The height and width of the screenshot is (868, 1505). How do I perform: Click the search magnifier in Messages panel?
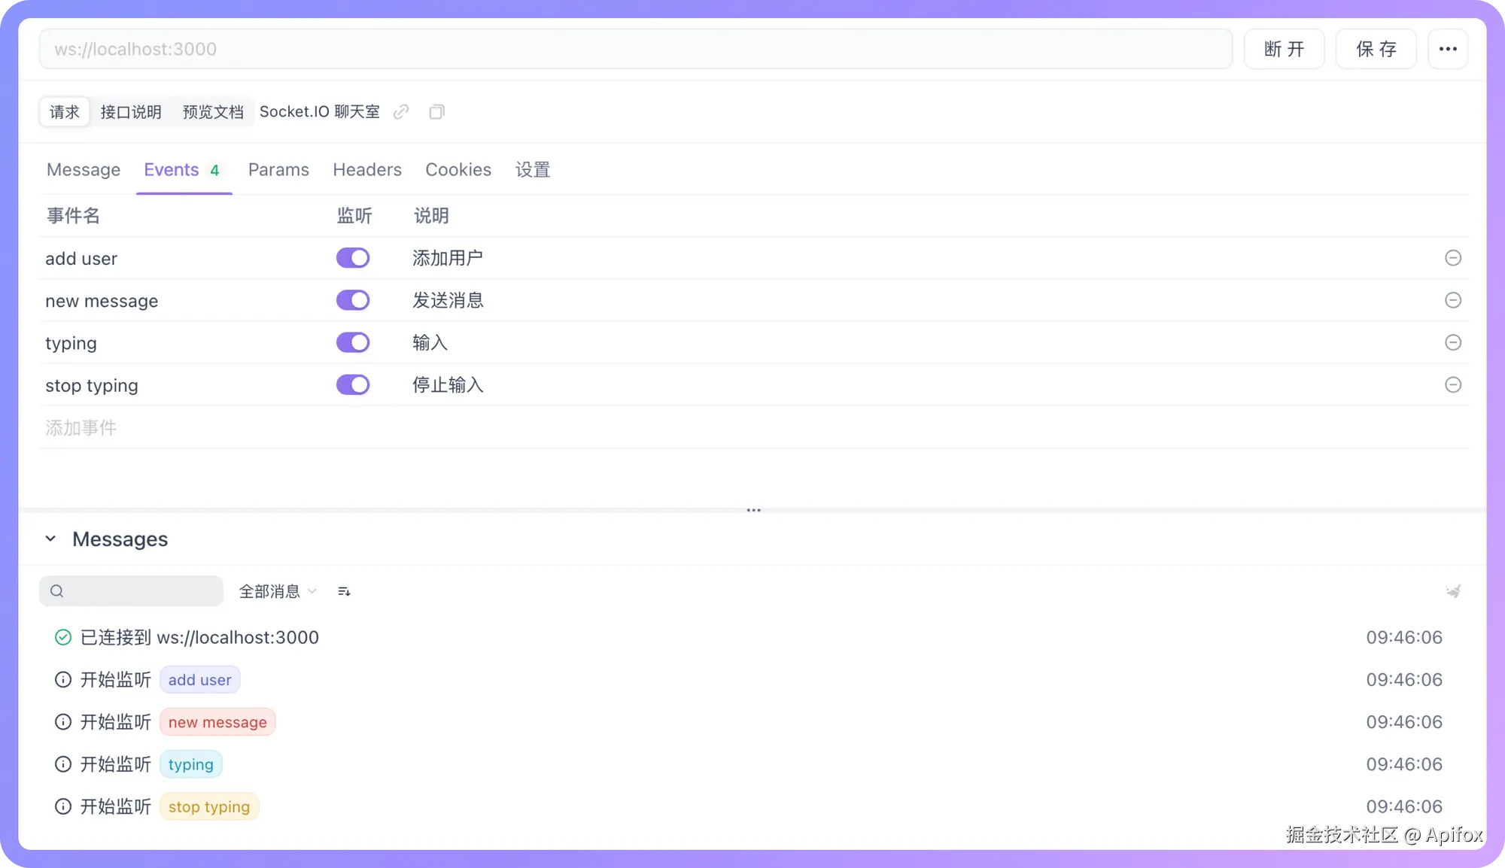[58, 591]
